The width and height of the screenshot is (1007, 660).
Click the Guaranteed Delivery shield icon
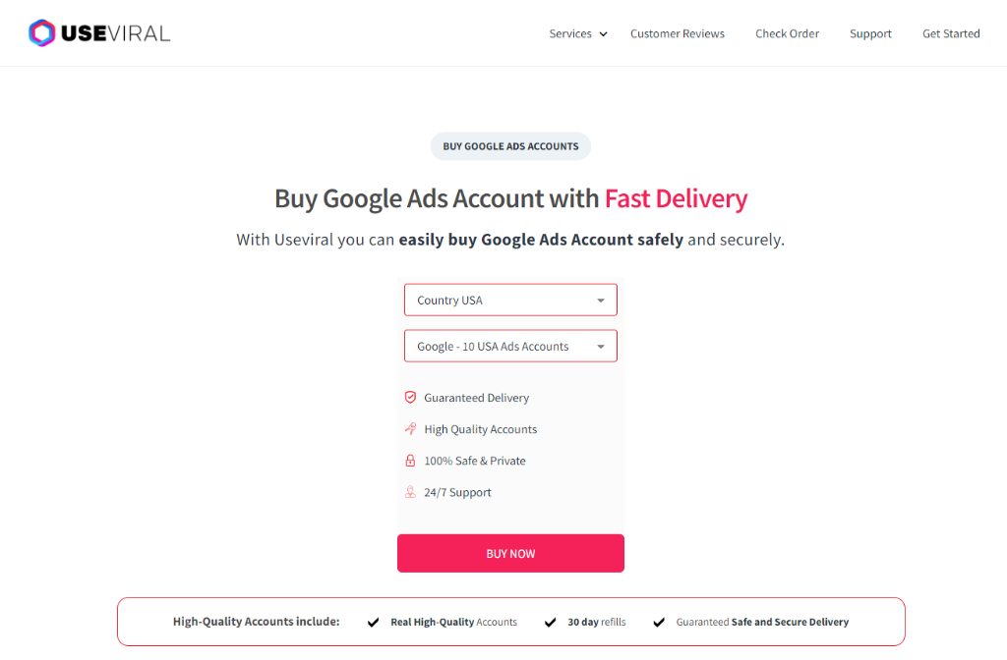coord(410,397)
